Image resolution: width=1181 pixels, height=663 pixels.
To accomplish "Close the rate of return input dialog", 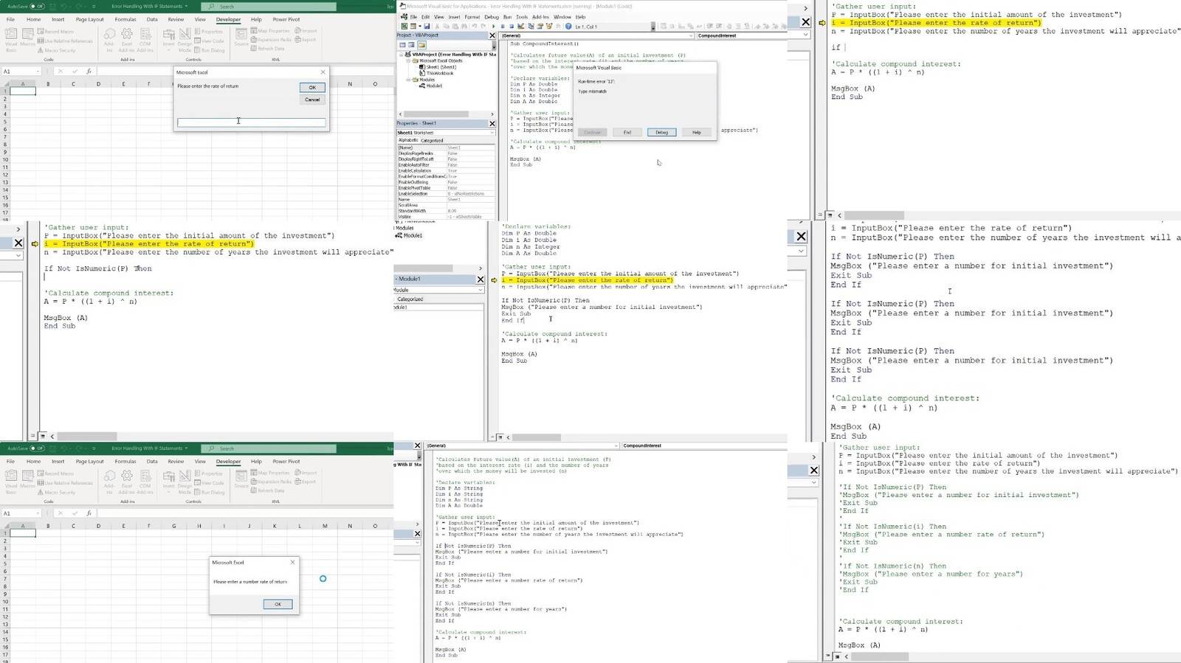I will pyautogui.click(x=323, y=72).
